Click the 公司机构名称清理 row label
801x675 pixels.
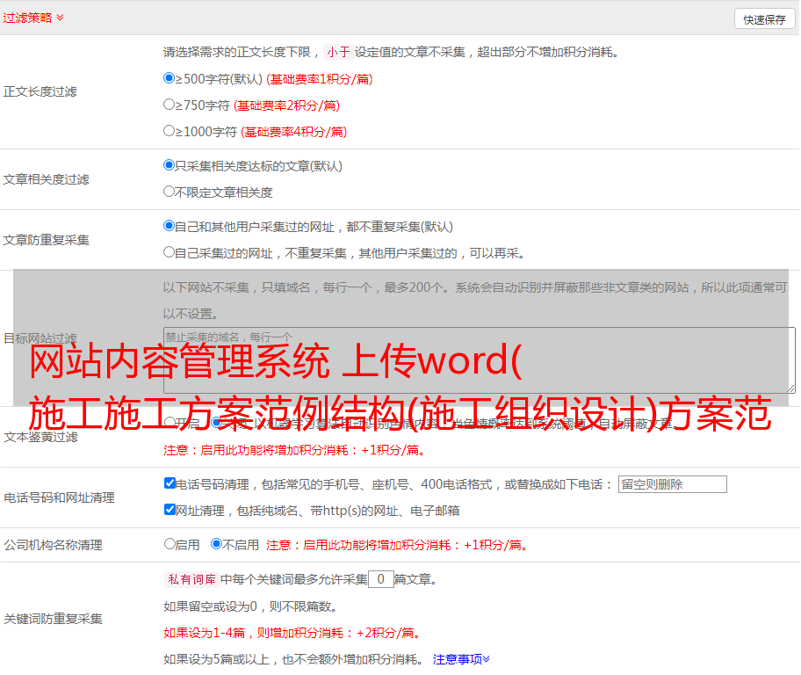pos(53,545)
